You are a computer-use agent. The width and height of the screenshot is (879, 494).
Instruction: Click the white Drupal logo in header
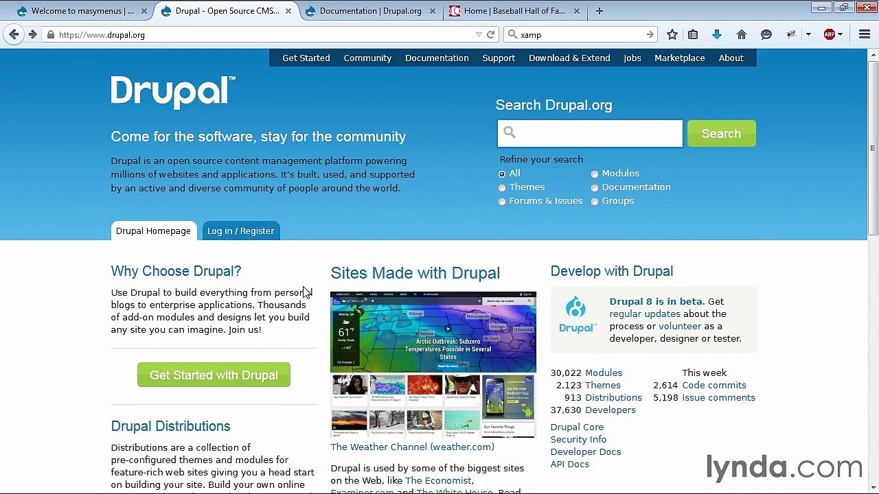tap(173, 92)
